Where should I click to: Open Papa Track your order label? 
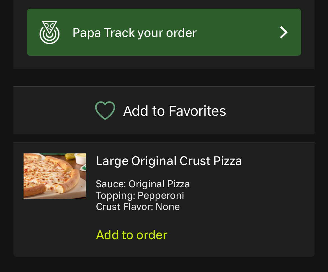tap(135, 33)
